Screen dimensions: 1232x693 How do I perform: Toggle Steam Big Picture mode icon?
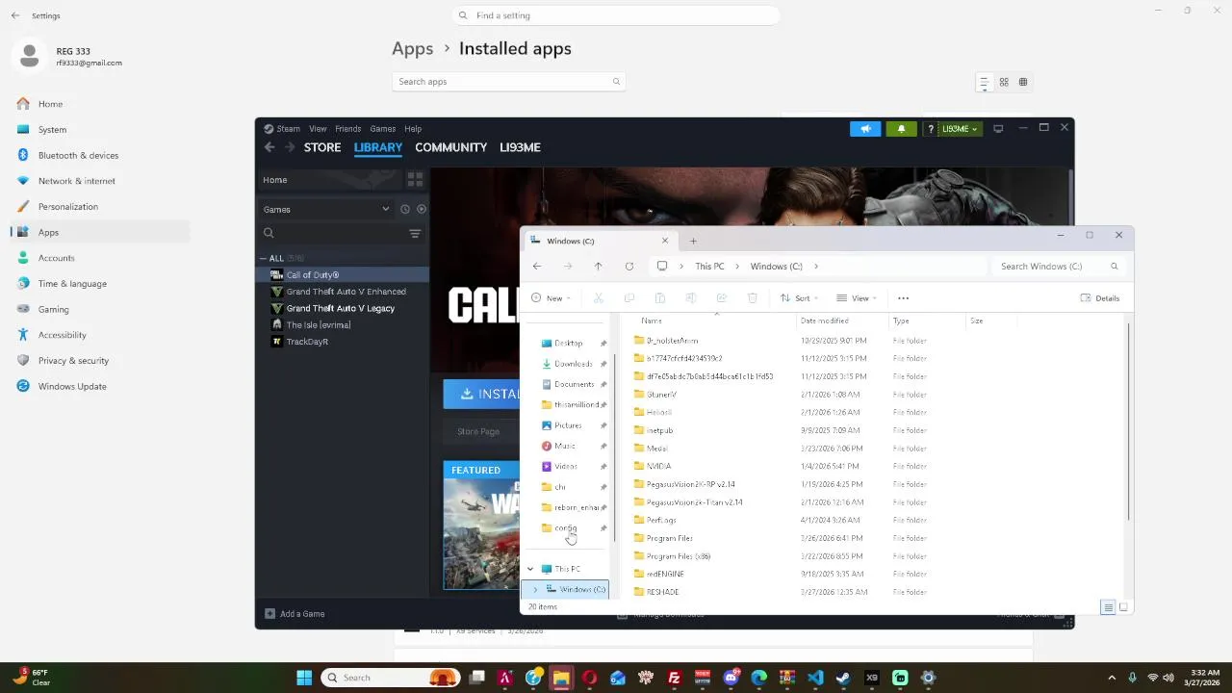coord(998,128)
